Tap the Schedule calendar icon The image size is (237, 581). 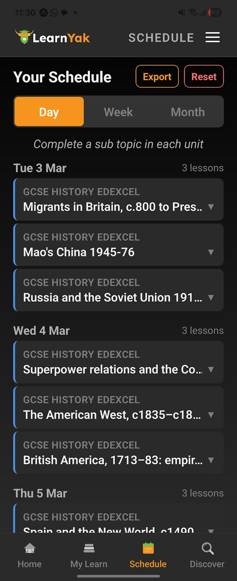point(148,548)
